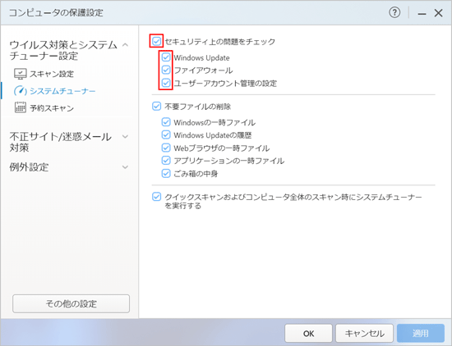Uncheck セキュリティ上の問題をチェック
This screenshot has width=452, height=346.
tap(156, 42)
